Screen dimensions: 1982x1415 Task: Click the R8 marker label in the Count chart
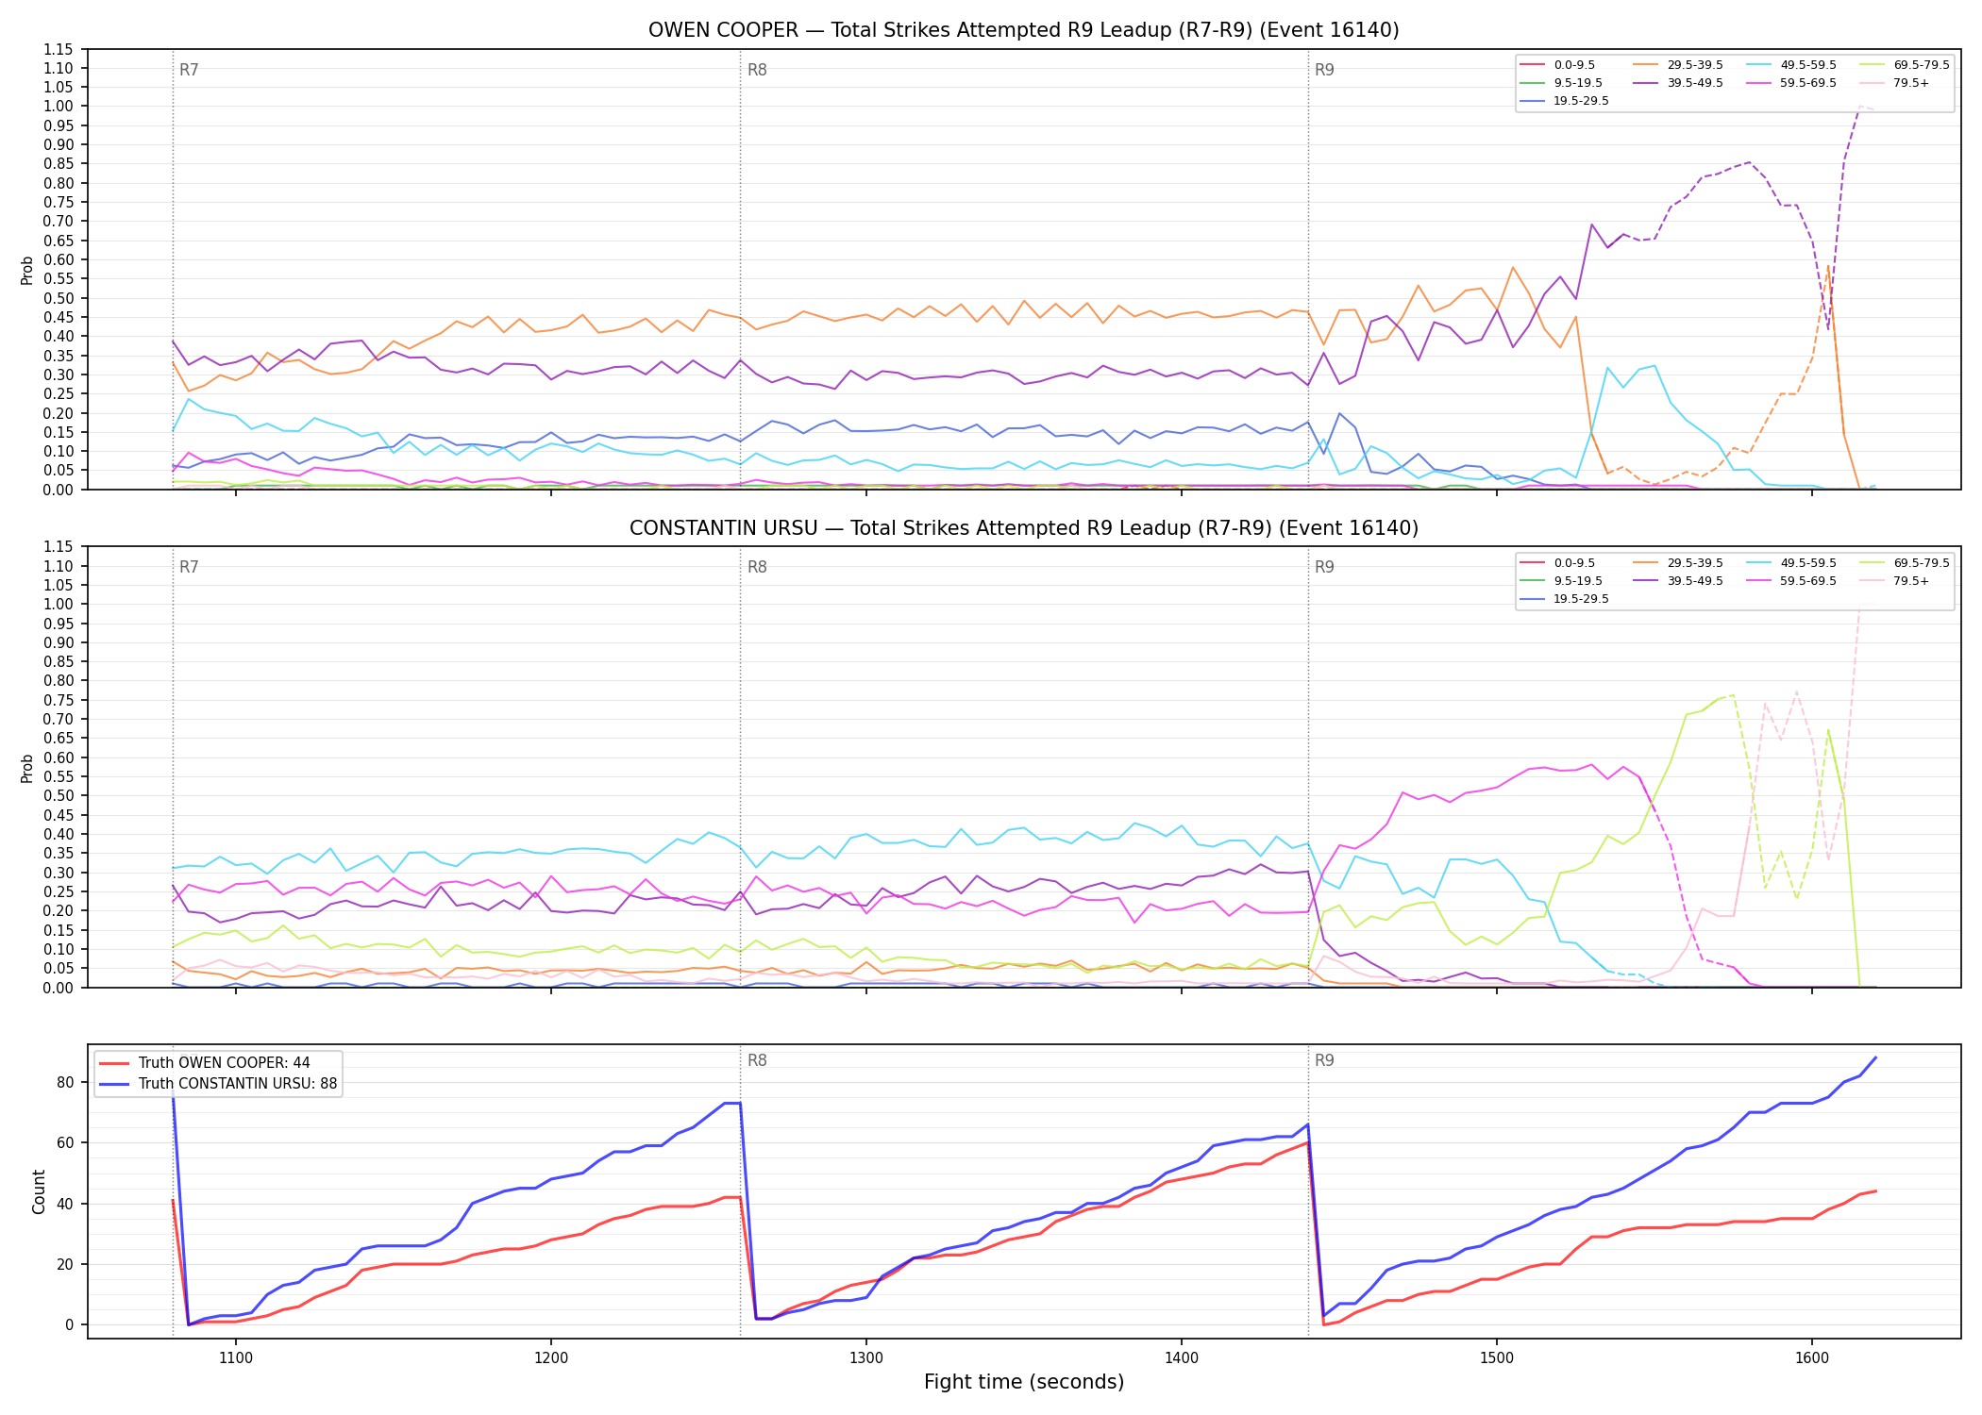tap(757, 1060)
